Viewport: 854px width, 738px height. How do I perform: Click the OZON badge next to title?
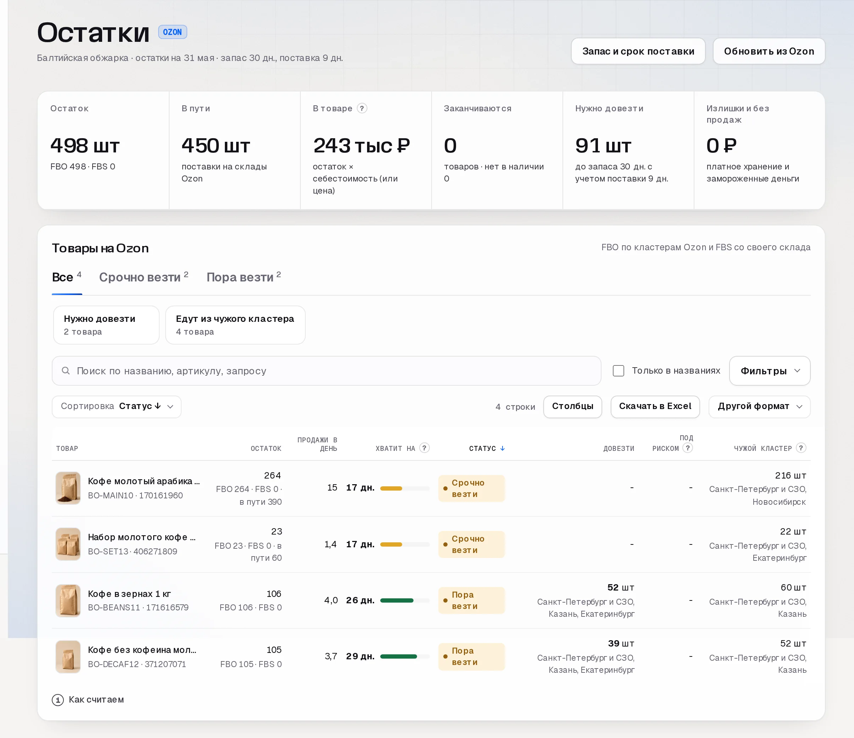(172, 32)
